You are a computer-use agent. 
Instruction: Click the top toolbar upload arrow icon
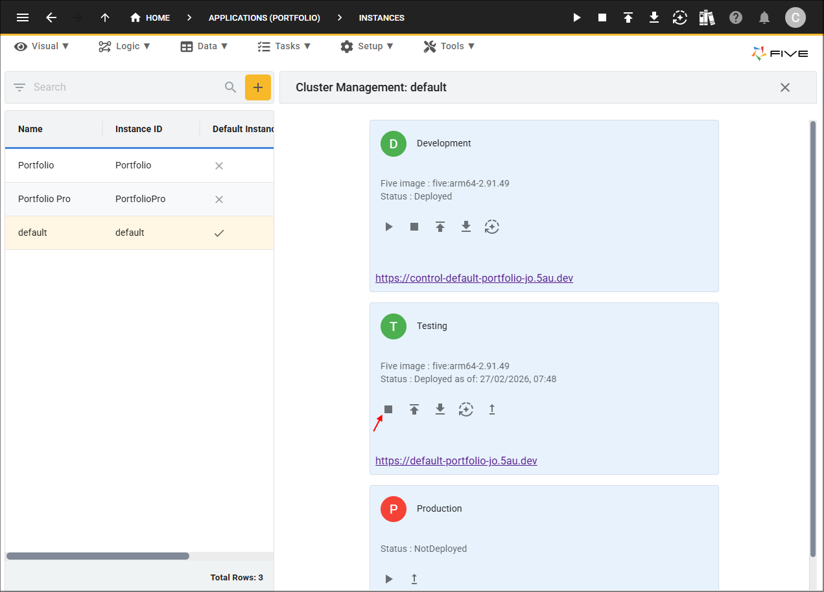pos(628,17)
